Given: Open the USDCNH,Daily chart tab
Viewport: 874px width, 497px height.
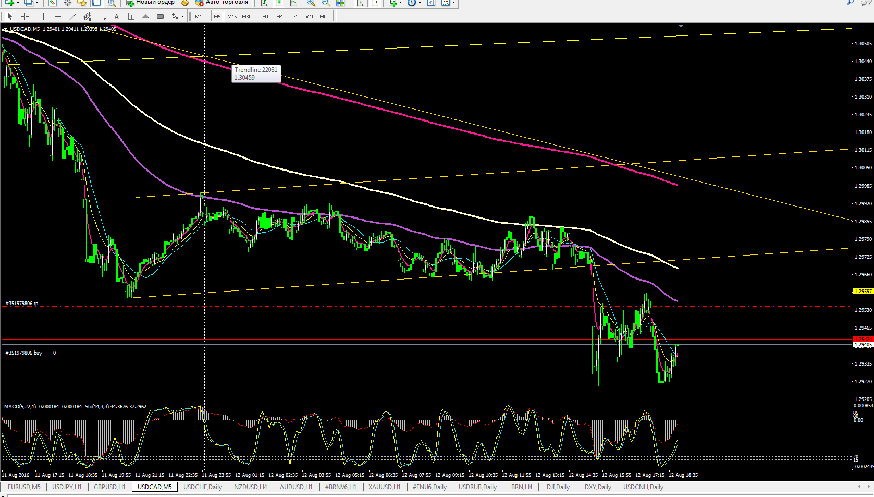Looking at the screenshot, I should pyautogui.click(x=643, y=487).
